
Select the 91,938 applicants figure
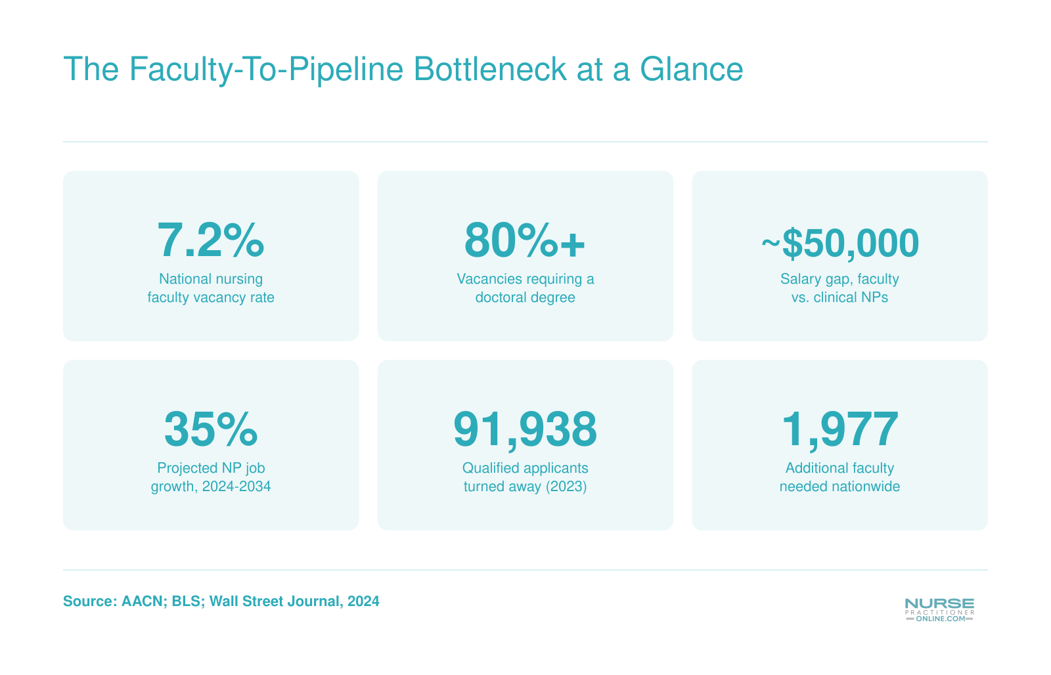click(525, 429)
